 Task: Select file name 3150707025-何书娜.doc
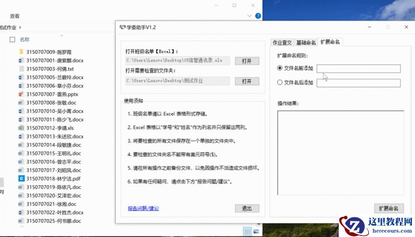pyautogui.click(x=54, y=221)
